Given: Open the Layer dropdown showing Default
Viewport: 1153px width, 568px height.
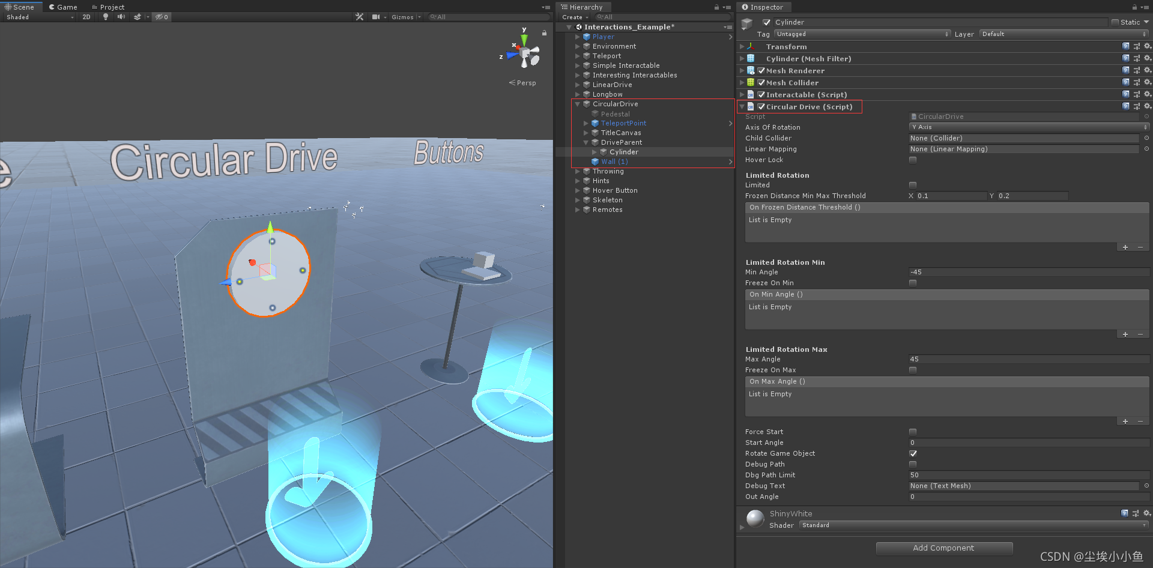Looking at the screenshot, I should point(1064,34).
